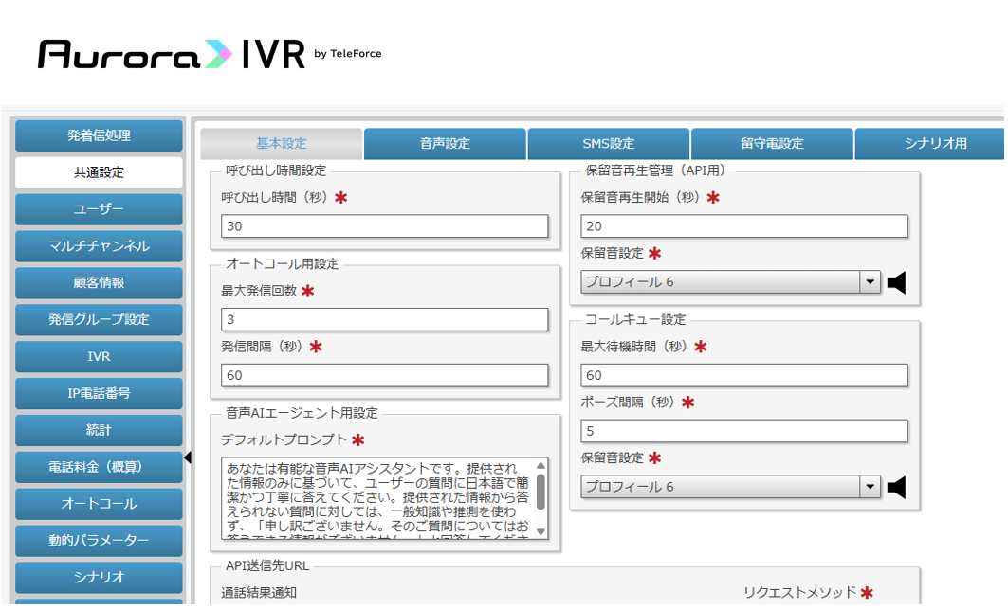Open the 留守電設定 tab
1008x609 pixels.
click(x=772, y=143)
